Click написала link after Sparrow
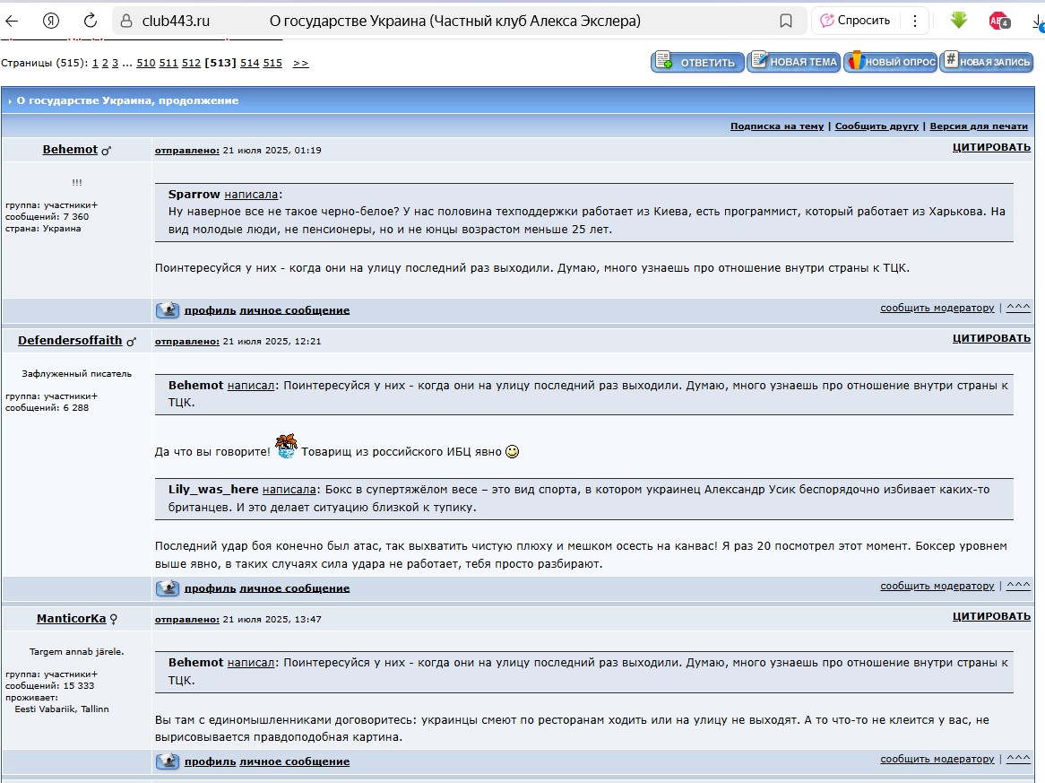This screenshot has height=783, width=1045. 251,195
